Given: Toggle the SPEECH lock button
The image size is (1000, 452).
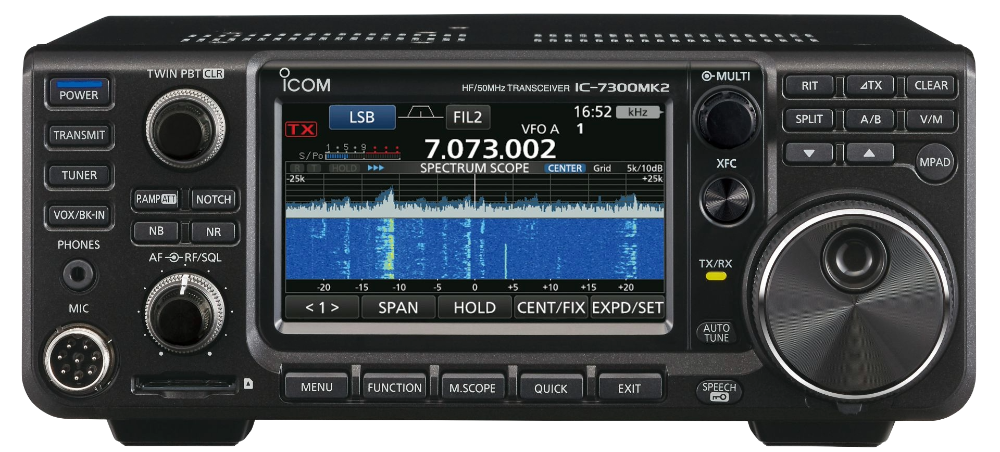Looking at the screenshot, I should coord(719,392).
